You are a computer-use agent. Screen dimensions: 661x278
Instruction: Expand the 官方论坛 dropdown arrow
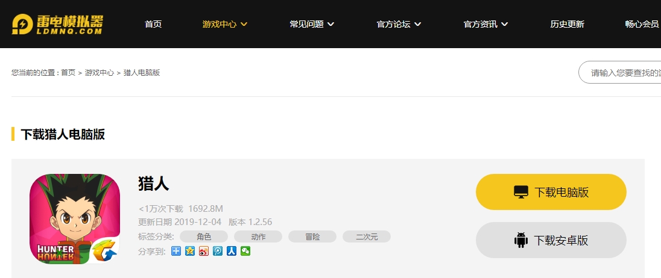[417, 25]
